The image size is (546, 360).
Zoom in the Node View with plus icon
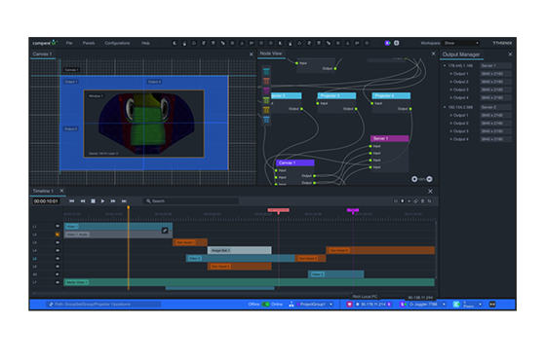(414, 179)
